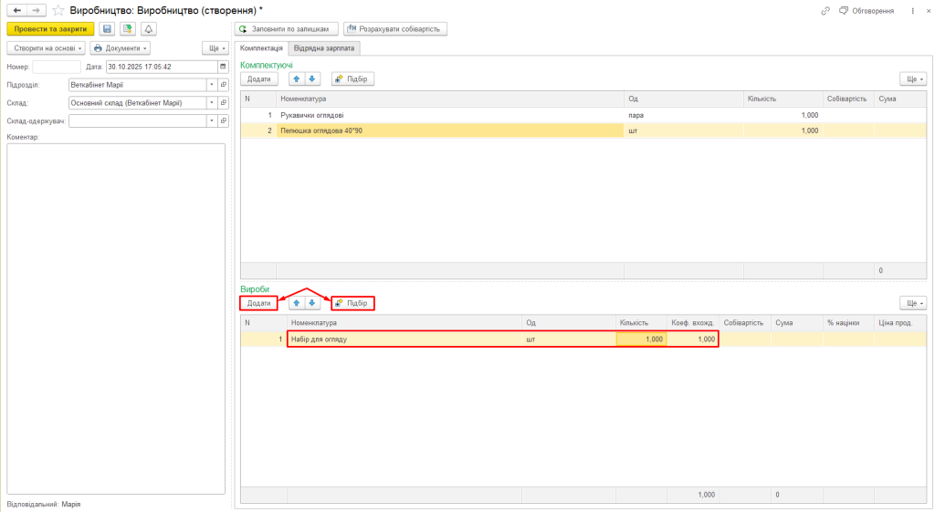The height and width of the screenshot is (512, 935).
Task: Click the back navigation arrow
Action: coord(17,10)
